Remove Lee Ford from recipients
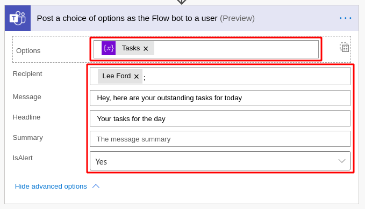The height and width of the screenshot is (209, 365). (x=137, y=76)
